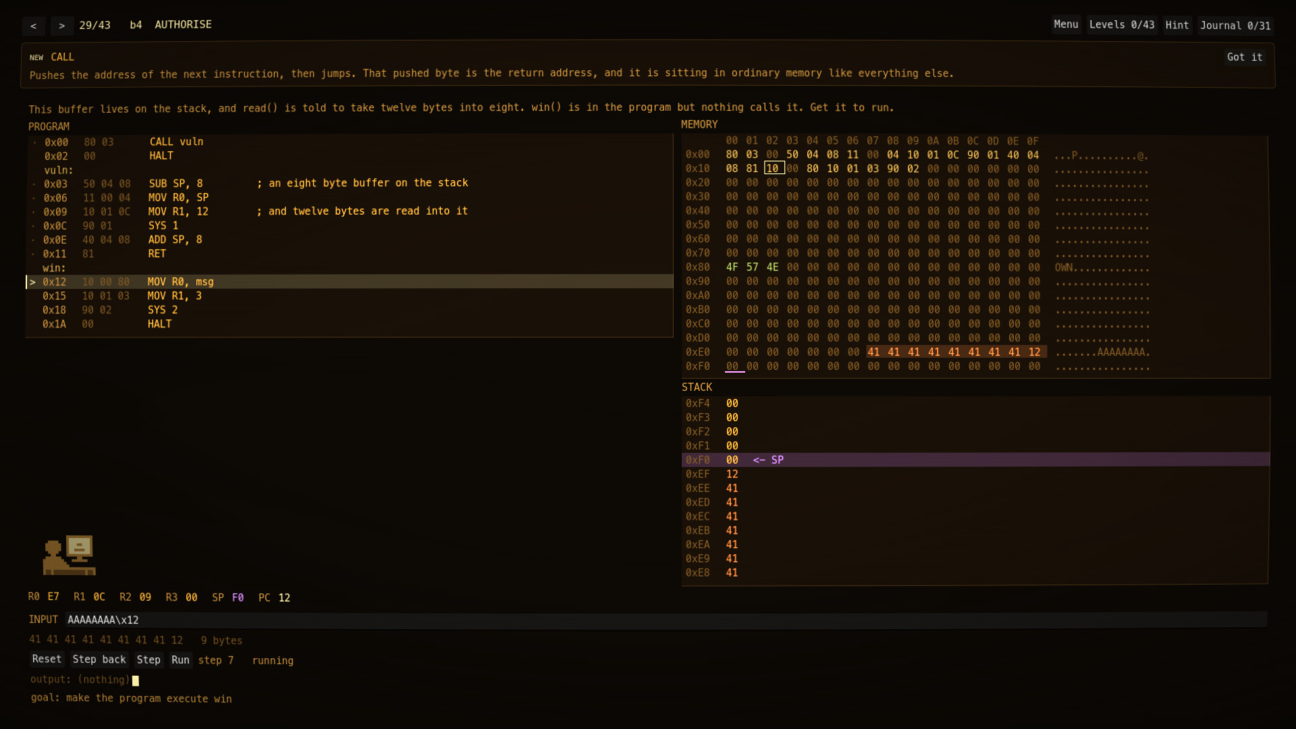Toggle breakpoint dot at 0x0E ADD SP, 8
Image resolution: width=1296 pixels, height=729 pixels.
pos(34,240)
